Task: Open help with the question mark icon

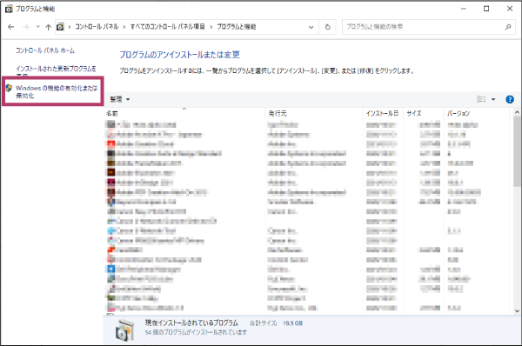Action: (510, 99)
